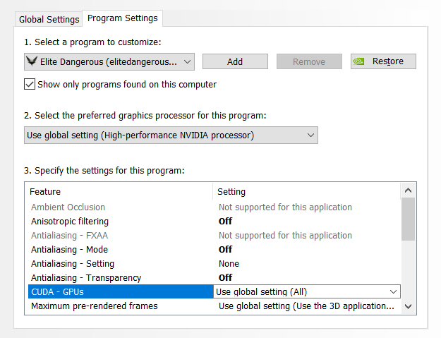Select the Program Settings tab

[x=122, y=18]
